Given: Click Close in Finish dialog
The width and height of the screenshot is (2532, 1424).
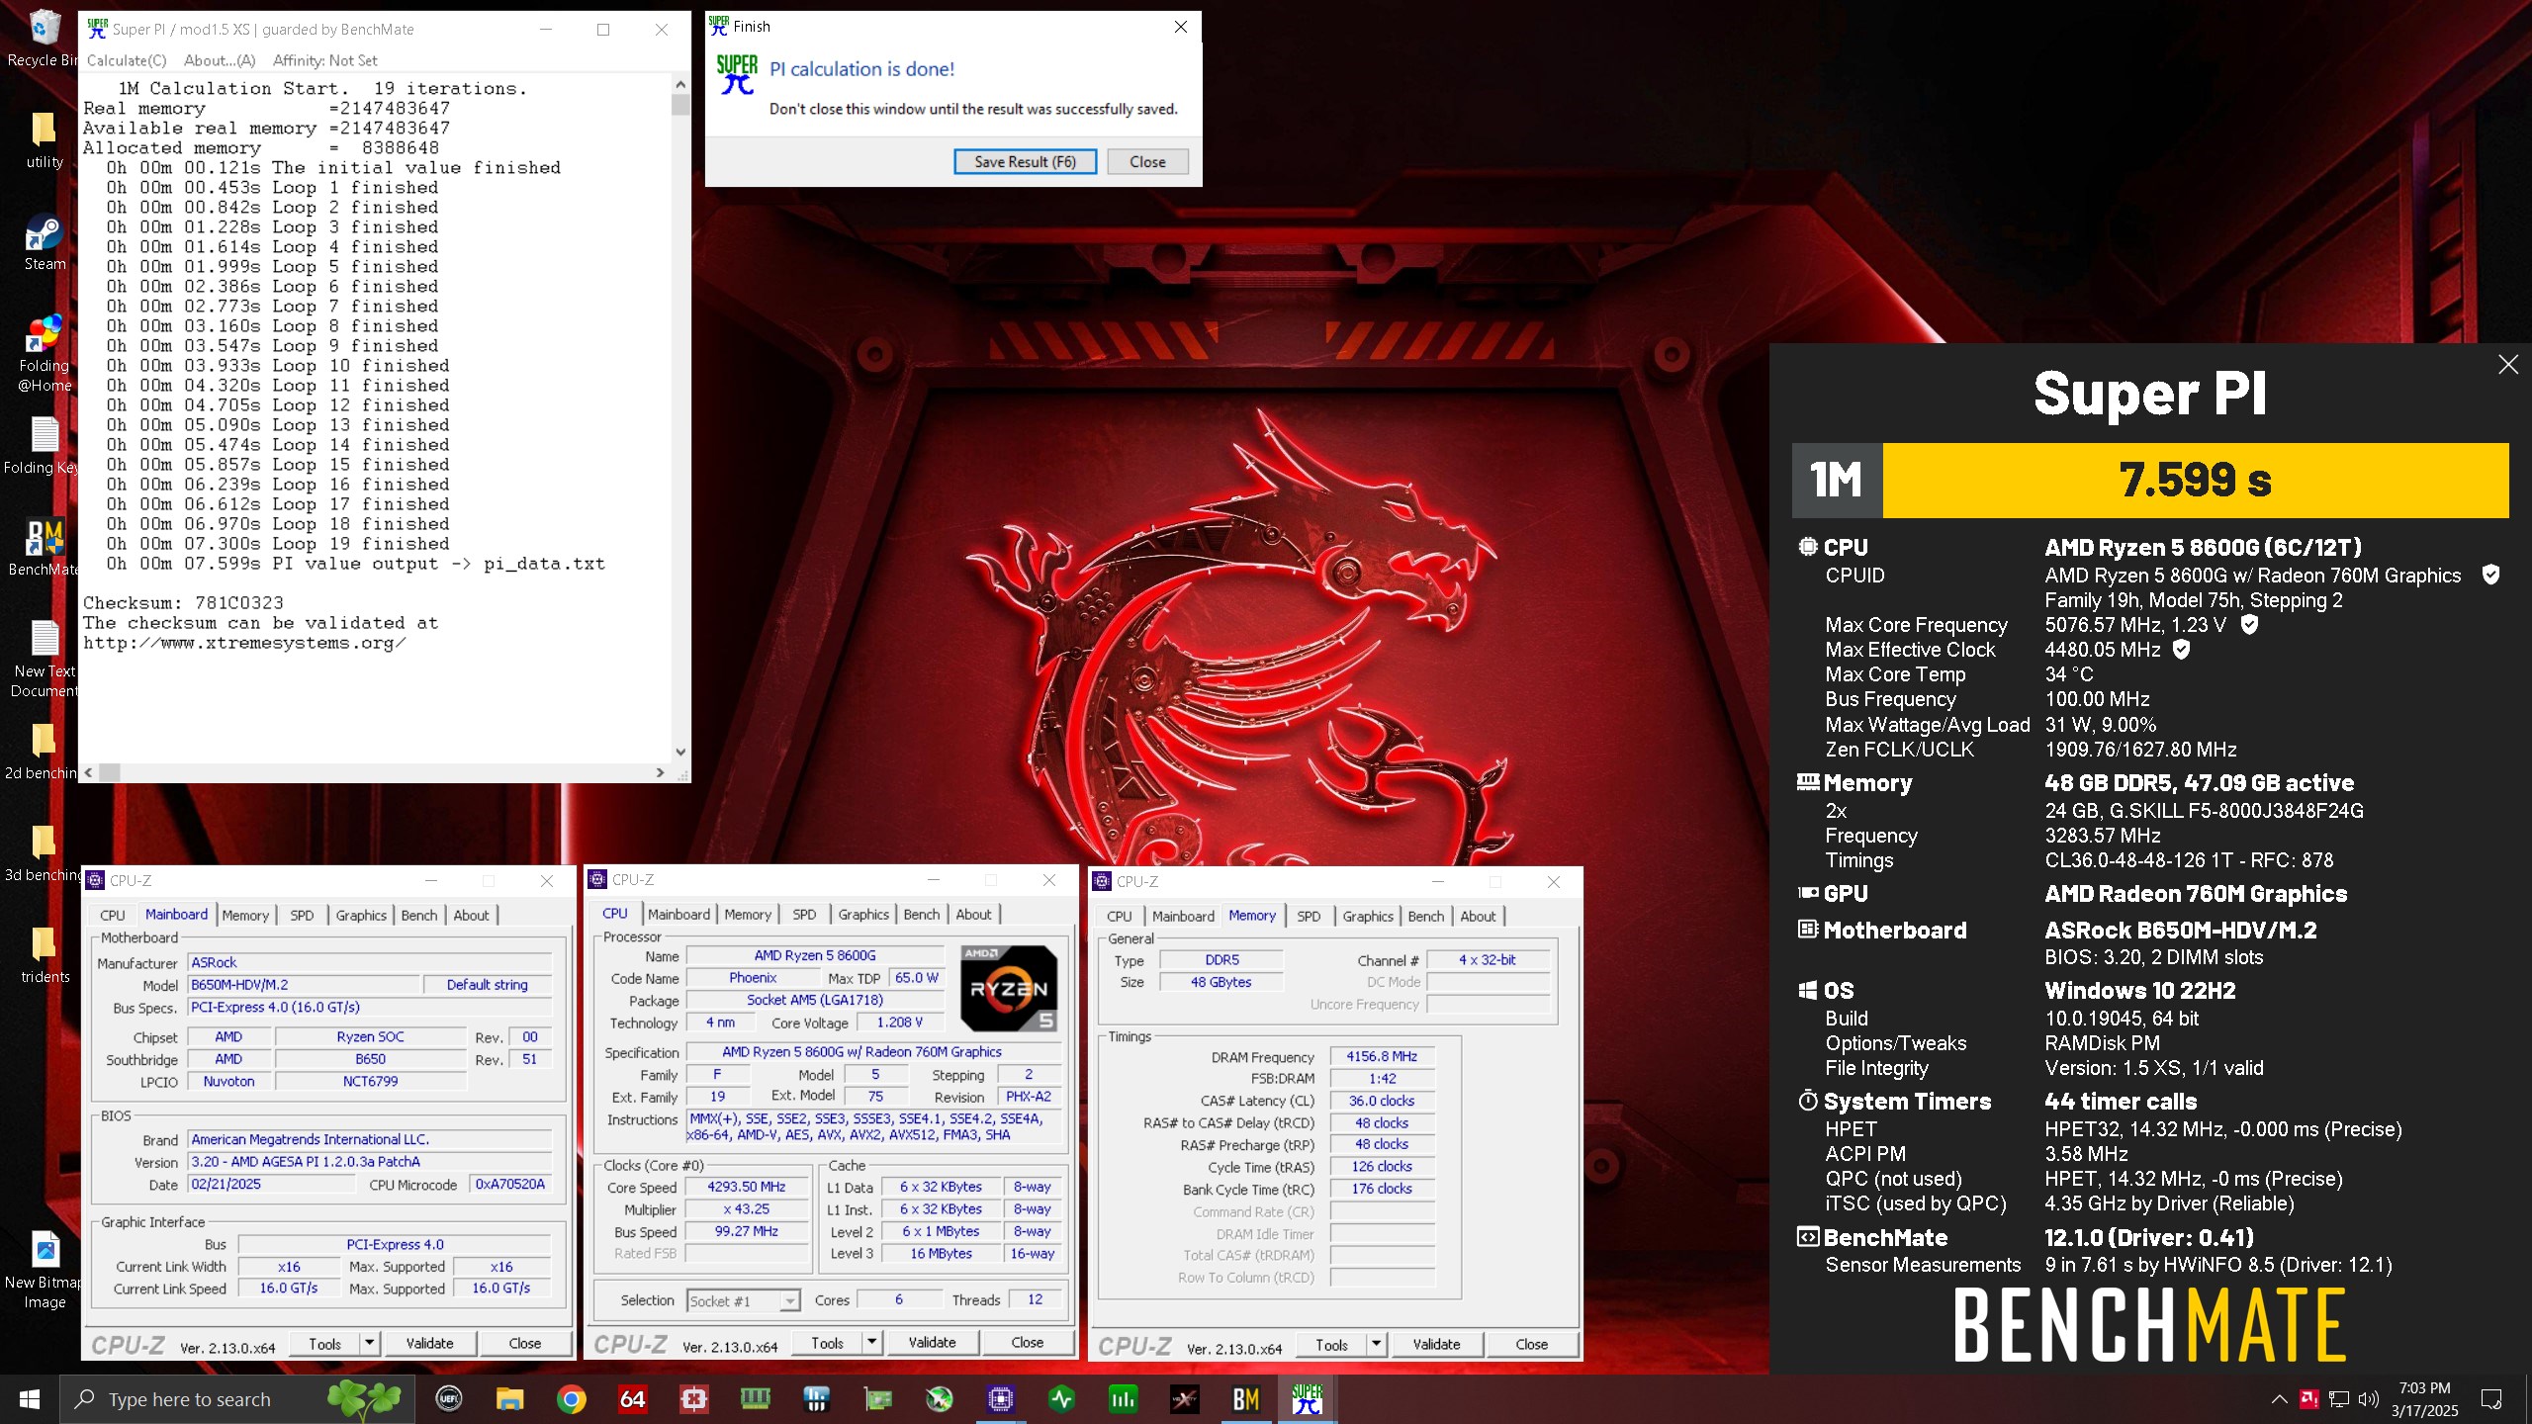Looking at the screenshot, I should click(1147, 161).
